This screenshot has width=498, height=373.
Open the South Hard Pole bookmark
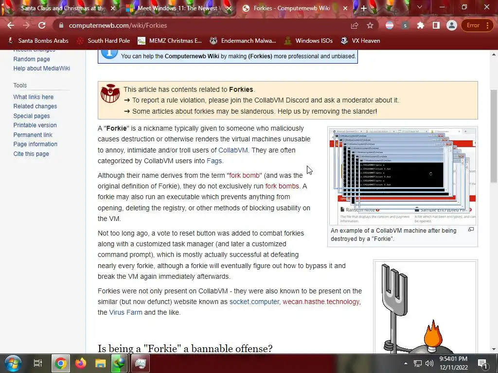click(x=104, y=41)
